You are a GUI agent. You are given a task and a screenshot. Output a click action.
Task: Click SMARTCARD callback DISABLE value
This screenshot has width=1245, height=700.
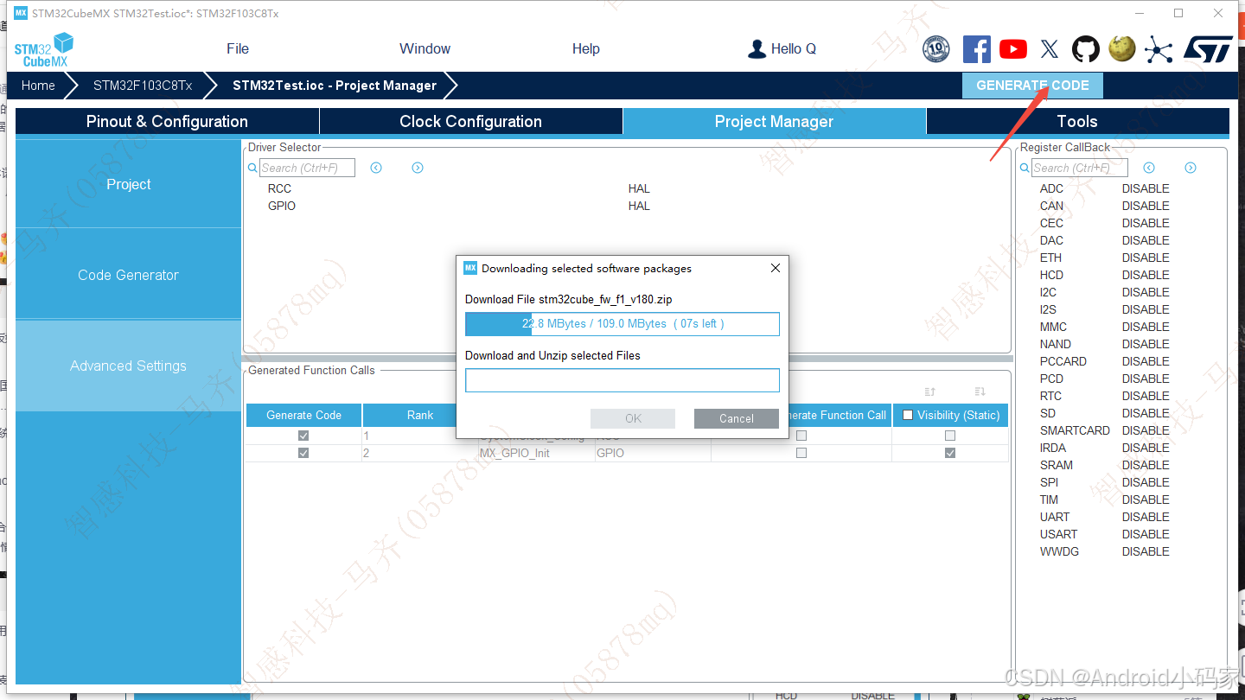pyautogui.click(x=1146, y=430)
